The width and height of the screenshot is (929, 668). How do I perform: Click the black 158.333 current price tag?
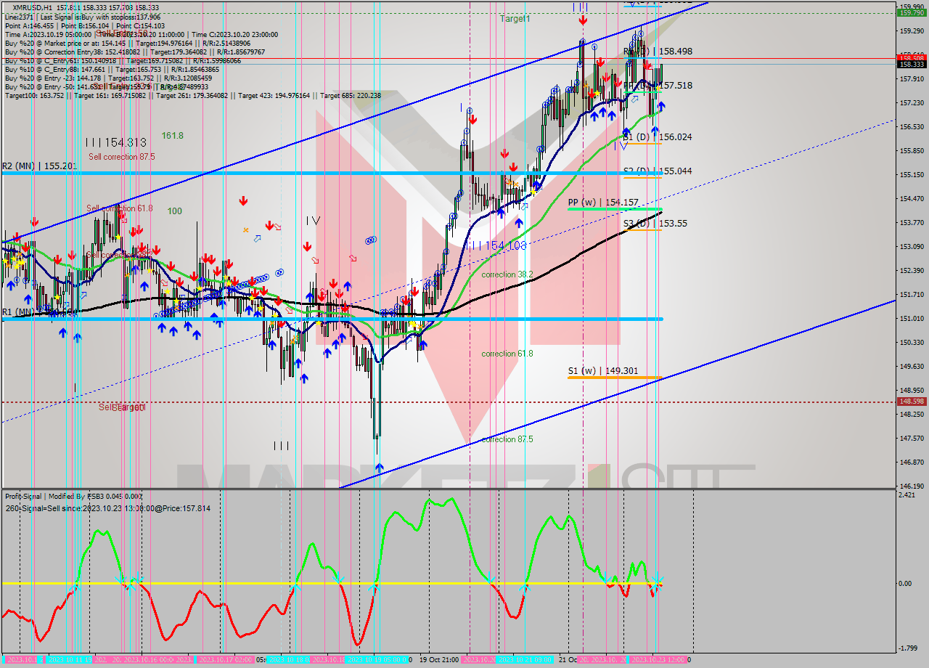pyautogui.click(x=912, y=65)
